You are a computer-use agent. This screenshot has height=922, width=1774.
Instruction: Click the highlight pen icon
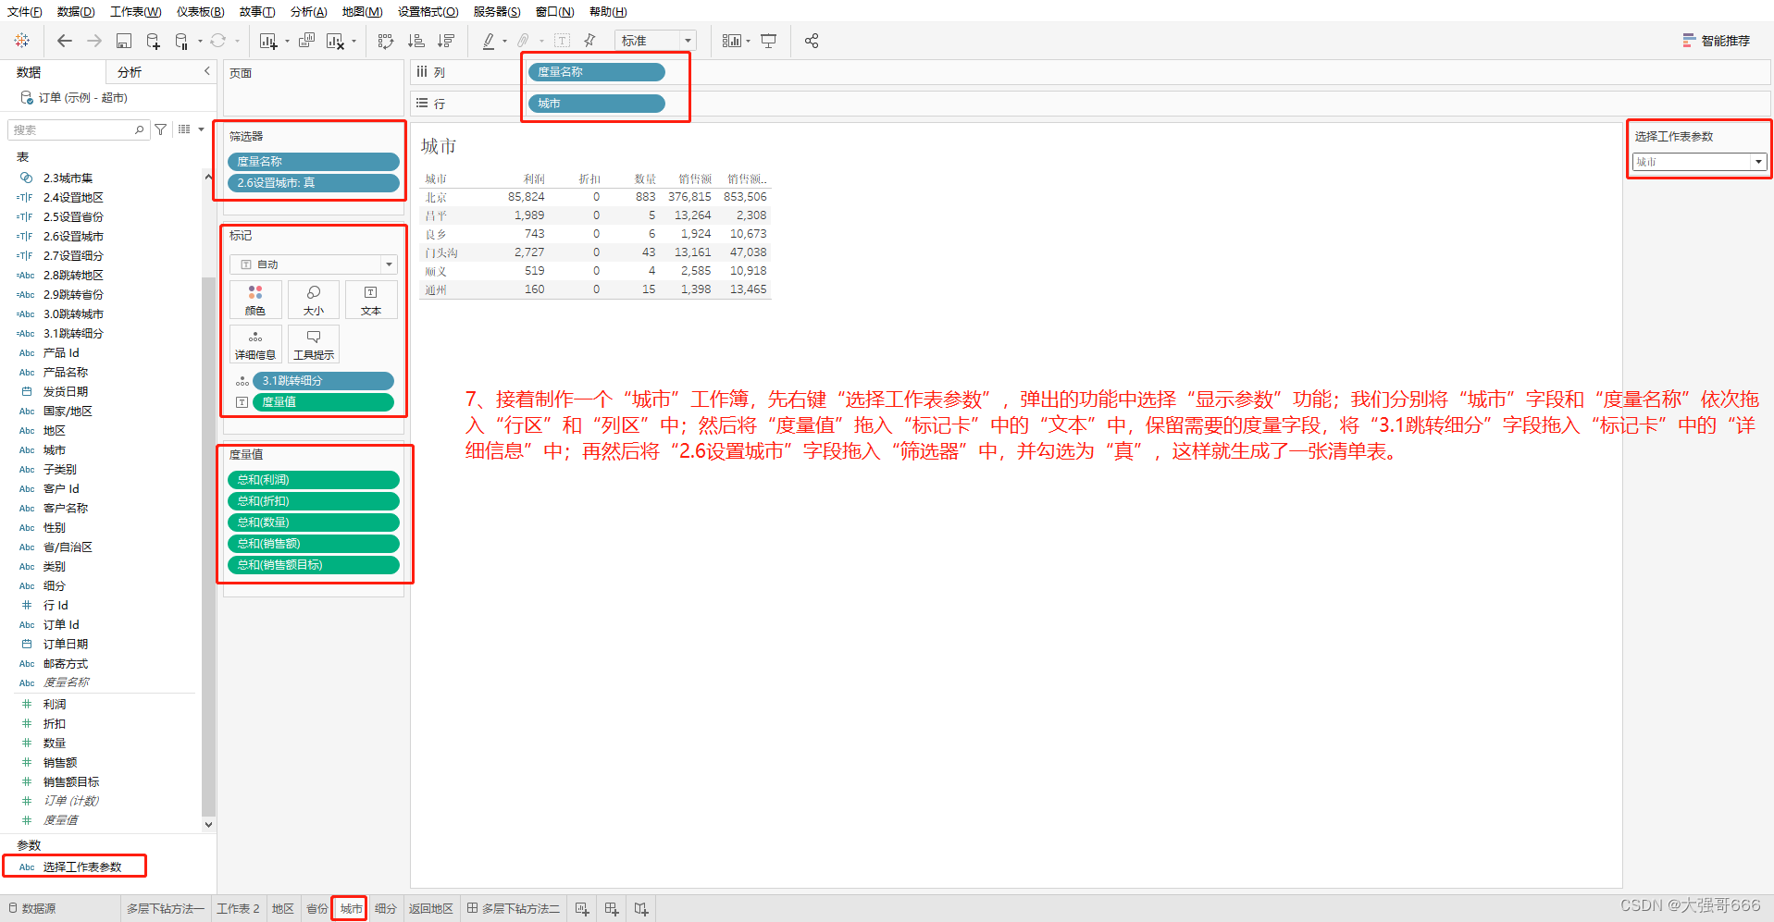point(489,41)
